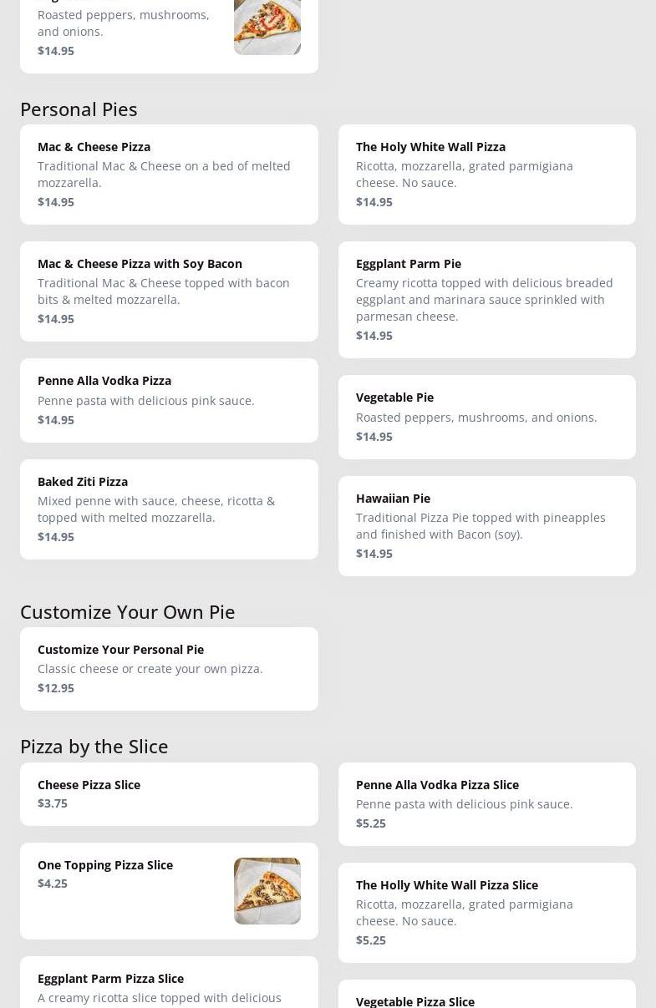
Task: Click the Personal Pies section heading
Action: (79, 109)
